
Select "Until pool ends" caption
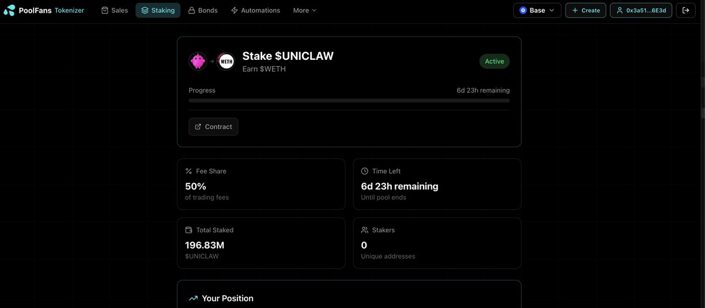point(384,198)
